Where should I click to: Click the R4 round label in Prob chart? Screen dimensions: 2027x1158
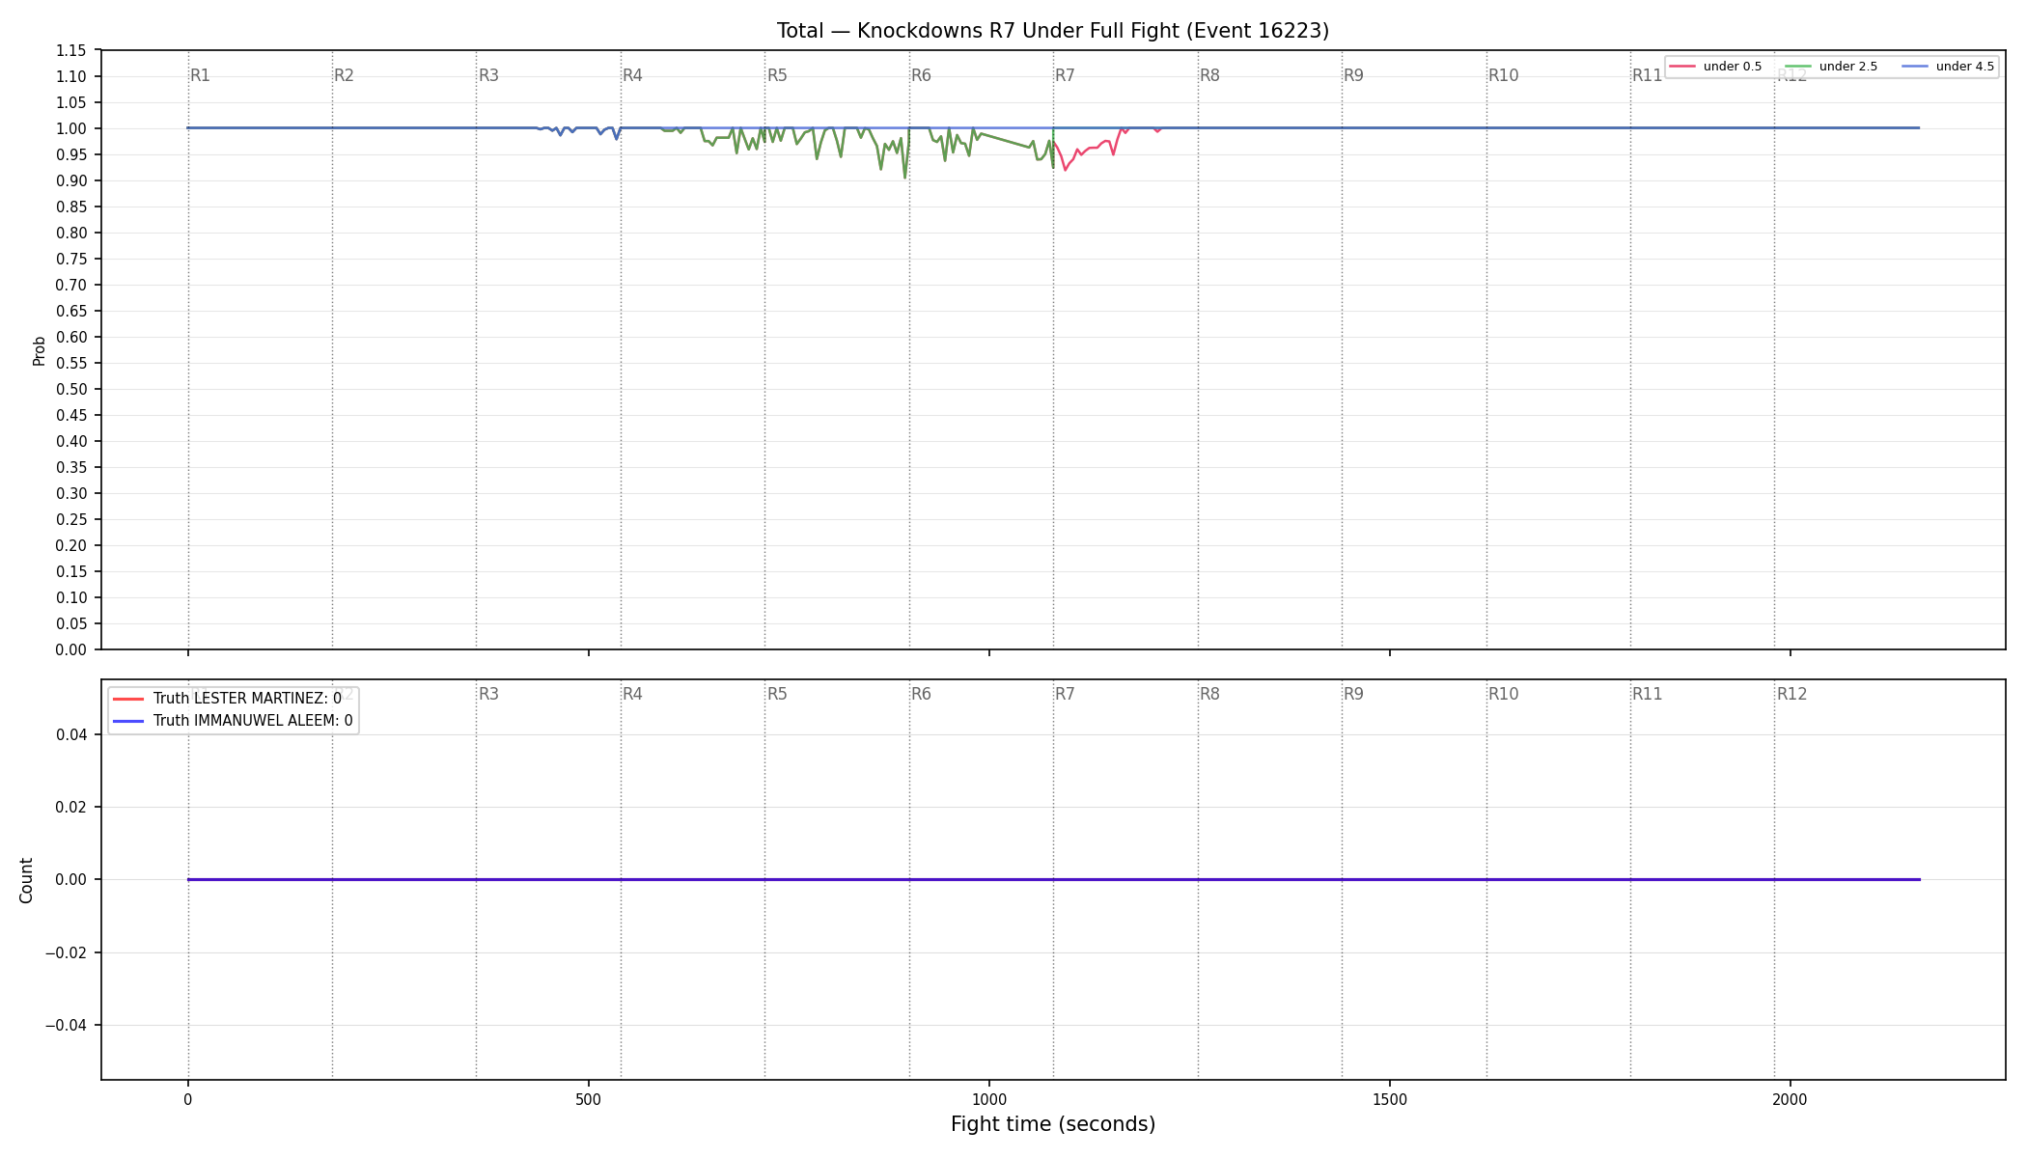[632, 75]
